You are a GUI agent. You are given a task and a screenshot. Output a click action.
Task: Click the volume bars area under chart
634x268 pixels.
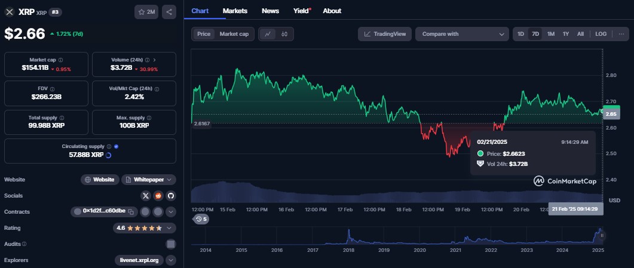396,193
